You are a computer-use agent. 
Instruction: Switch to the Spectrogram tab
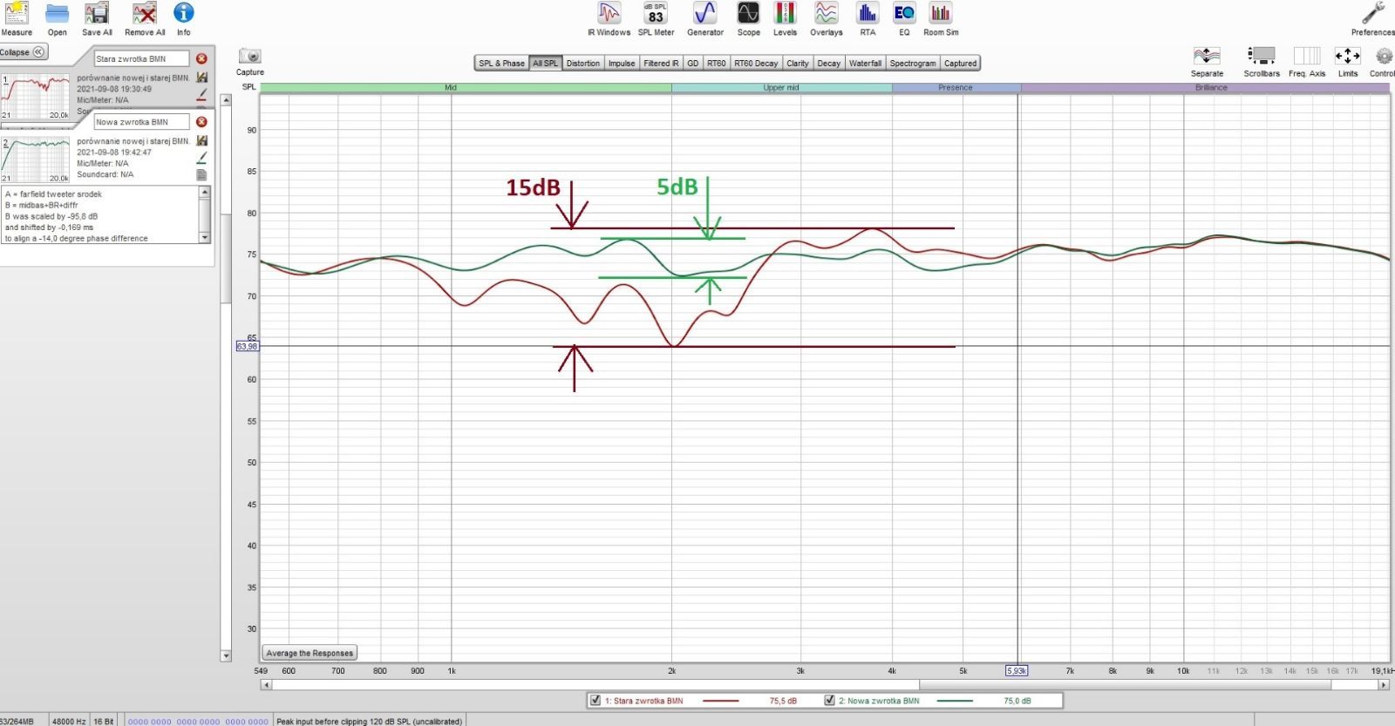(913, 63)
